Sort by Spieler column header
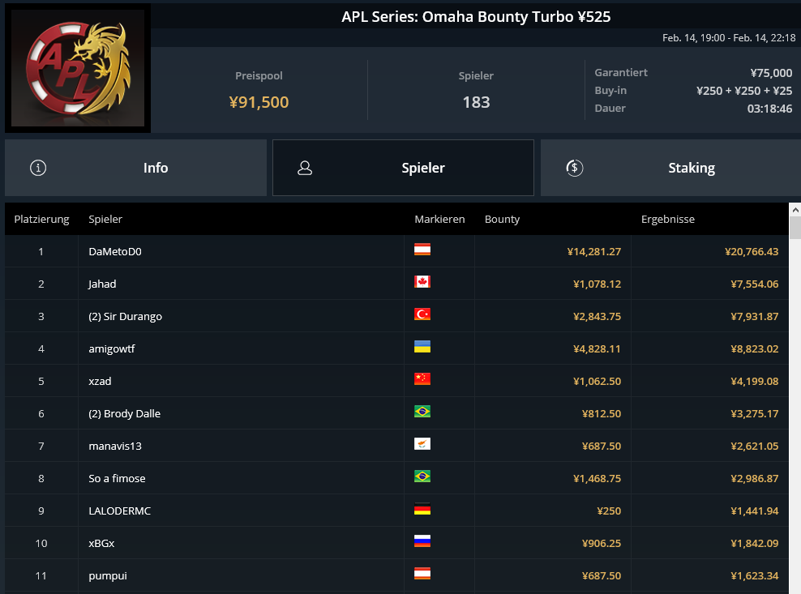Viewport: 801px width, 594px height. 105,219
